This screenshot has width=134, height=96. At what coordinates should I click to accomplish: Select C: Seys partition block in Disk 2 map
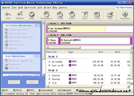coord(53,41)
